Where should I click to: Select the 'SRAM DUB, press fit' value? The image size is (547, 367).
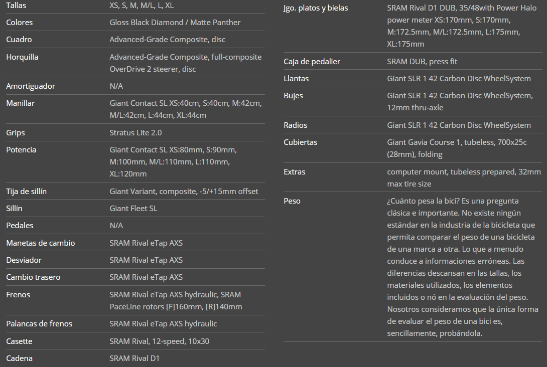tap(422, 62)
